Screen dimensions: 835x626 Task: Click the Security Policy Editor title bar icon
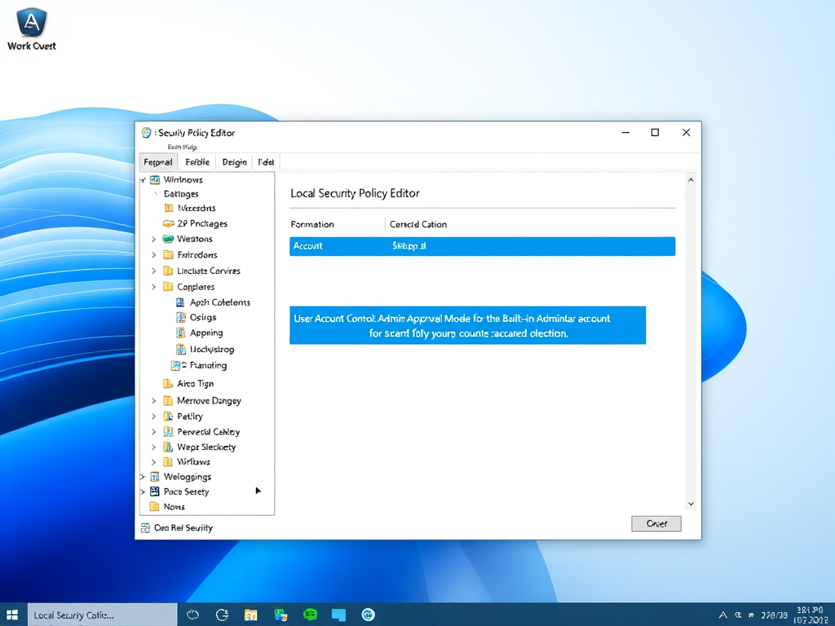point(147,133)
